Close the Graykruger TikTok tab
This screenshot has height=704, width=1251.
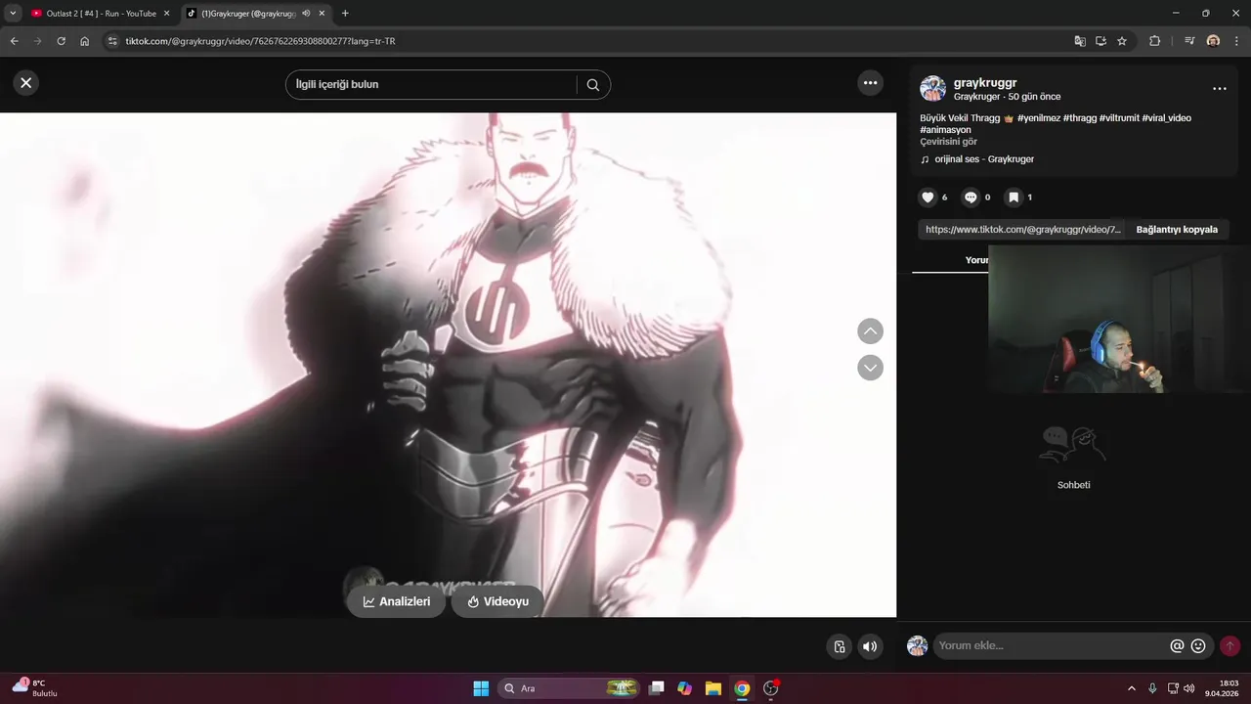pyautogui.click(x=322, y=14)
